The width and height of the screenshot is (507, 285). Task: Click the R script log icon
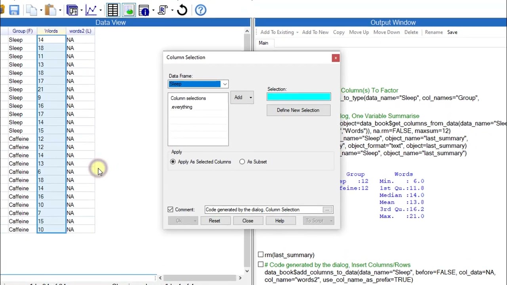pos(162,10)
